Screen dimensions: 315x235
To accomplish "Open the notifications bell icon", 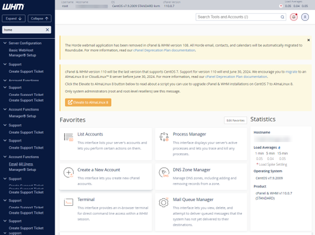I will click(x=294, y=17).
